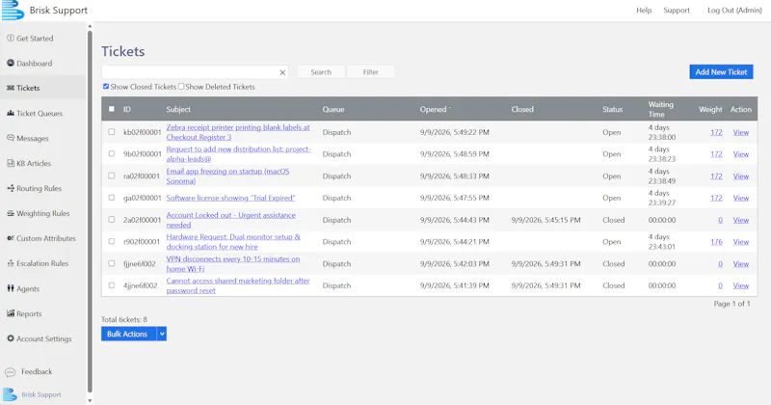The height and width of the screenshot is (405, 771).
Task: Check the box for ticket 4jjne6f002
Action: (x=112, y=285)
